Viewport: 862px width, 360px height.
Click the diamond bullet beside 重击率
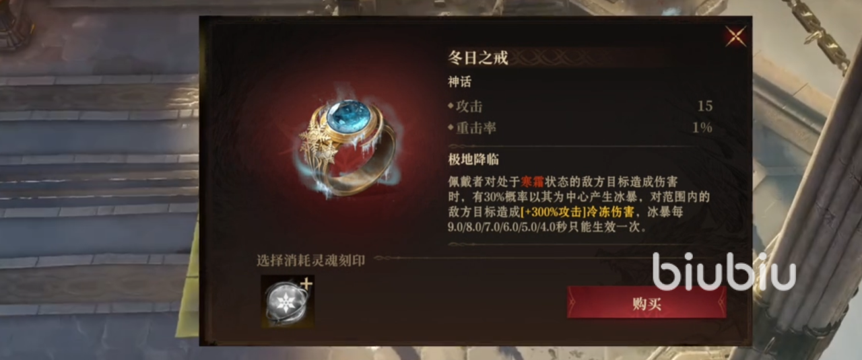[451, 127]
